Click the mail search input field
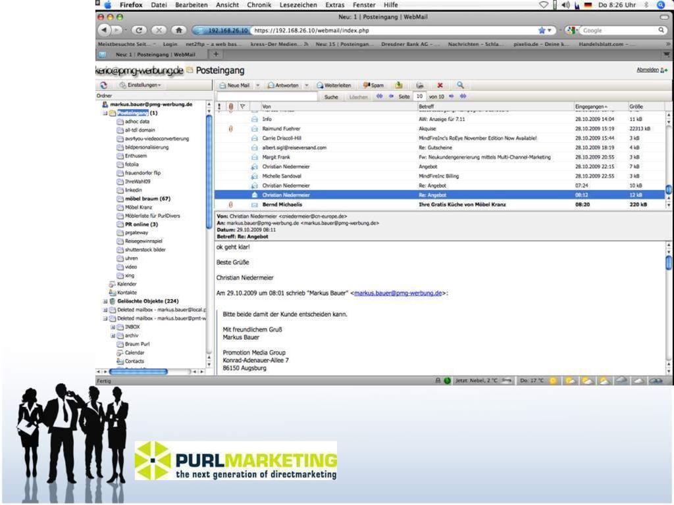 pyautogui.click(x=267, y=97)
